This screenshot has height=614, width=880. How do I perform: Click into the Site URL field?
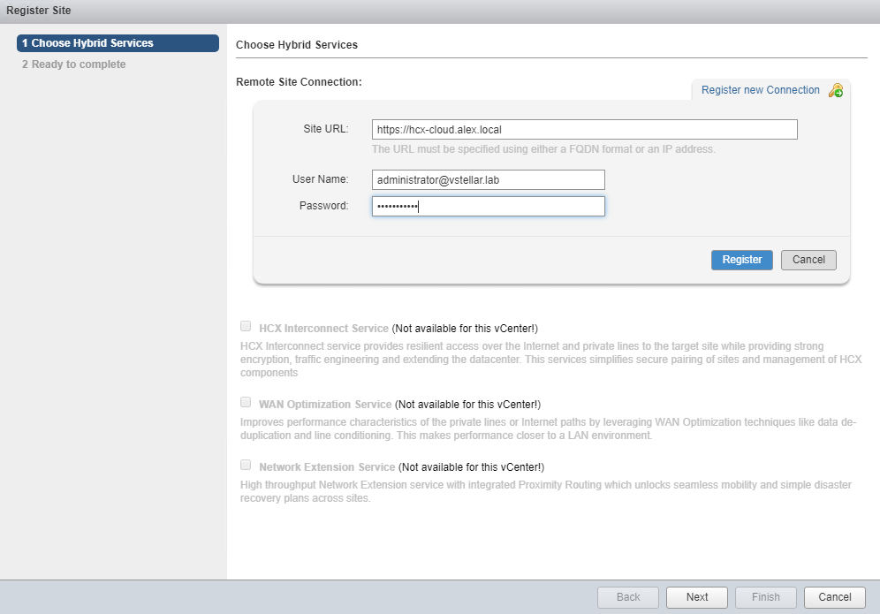click(584, 129)
